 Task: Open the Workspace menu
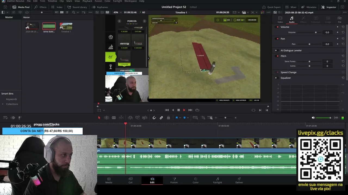tap(130, 1)
